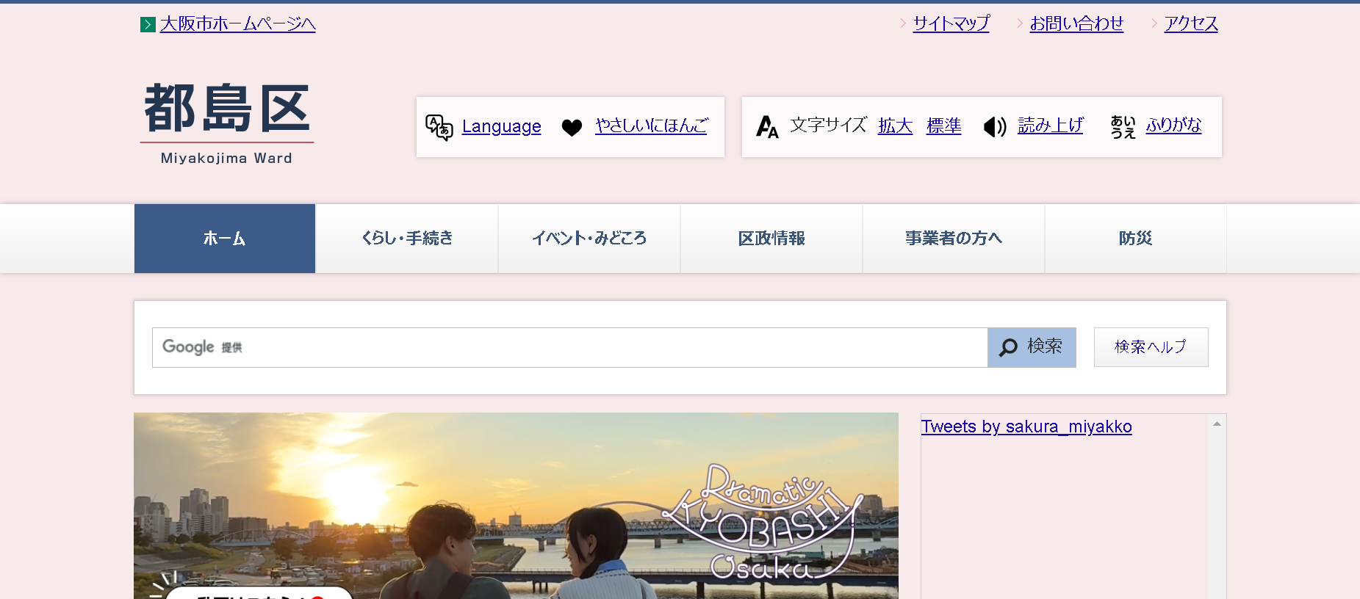The width and height of the screenshot is (1360, 599).
Task: Click the Twitter panel scrollbar up arrow
Action: coord(1217,424)
